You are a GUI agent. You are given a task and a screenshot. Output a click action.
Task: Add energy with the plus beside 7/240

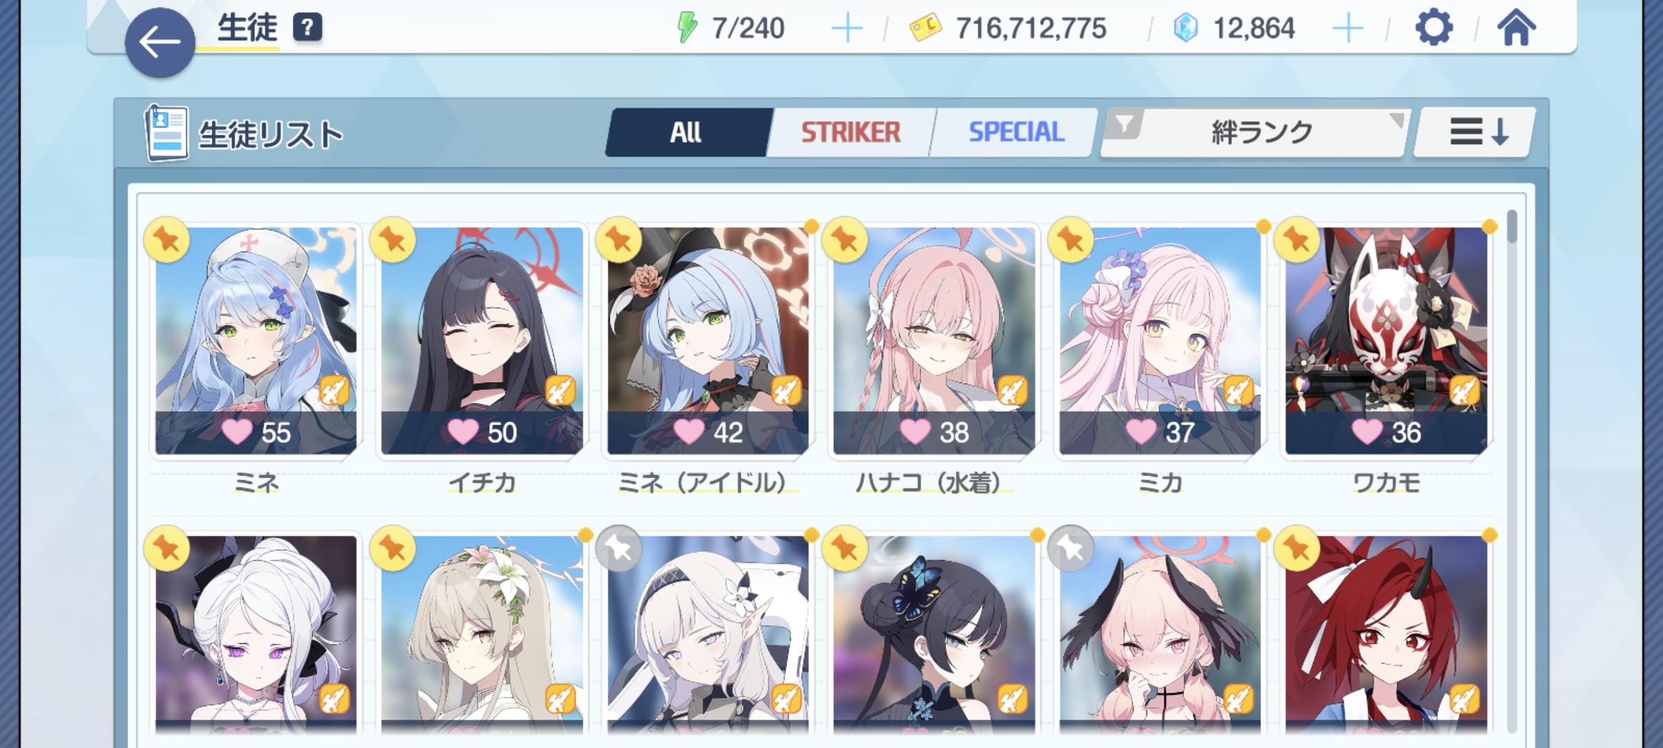point(847,29)
